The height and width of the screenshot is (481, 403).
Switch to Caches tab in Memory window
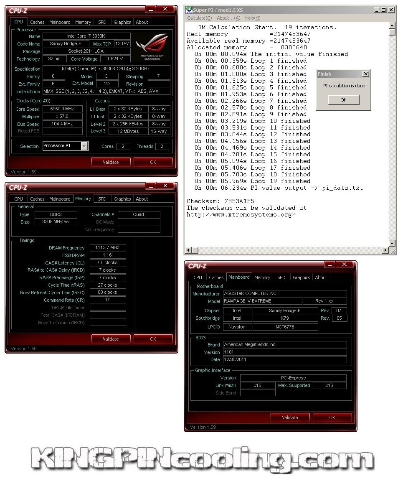(x=37, y=199)
